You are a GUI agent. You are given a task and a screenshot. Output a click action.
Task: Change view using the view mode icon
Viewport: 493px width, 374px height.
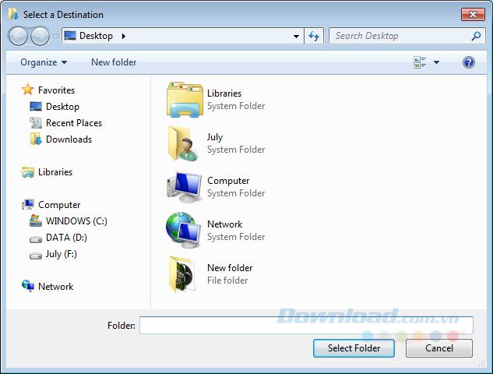point(420,62)
